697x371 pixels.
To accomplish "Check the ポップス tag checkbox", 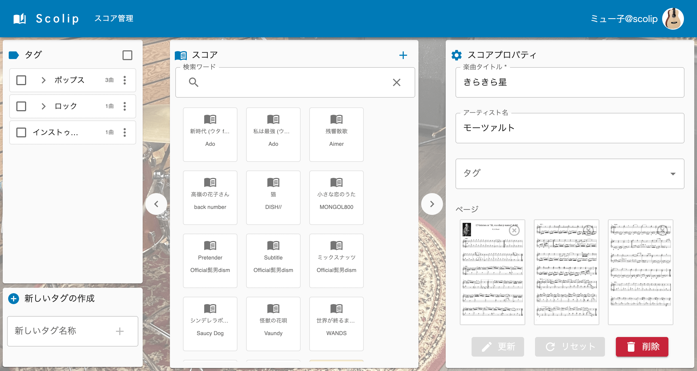I will pos(21,80).
